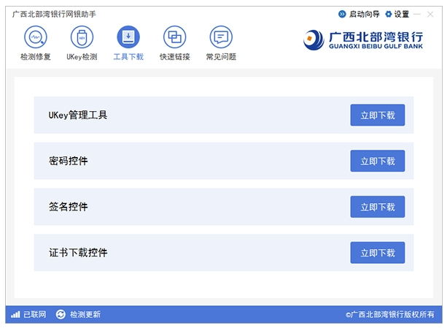Click the 工具下载 download icon

click(128, 37)
